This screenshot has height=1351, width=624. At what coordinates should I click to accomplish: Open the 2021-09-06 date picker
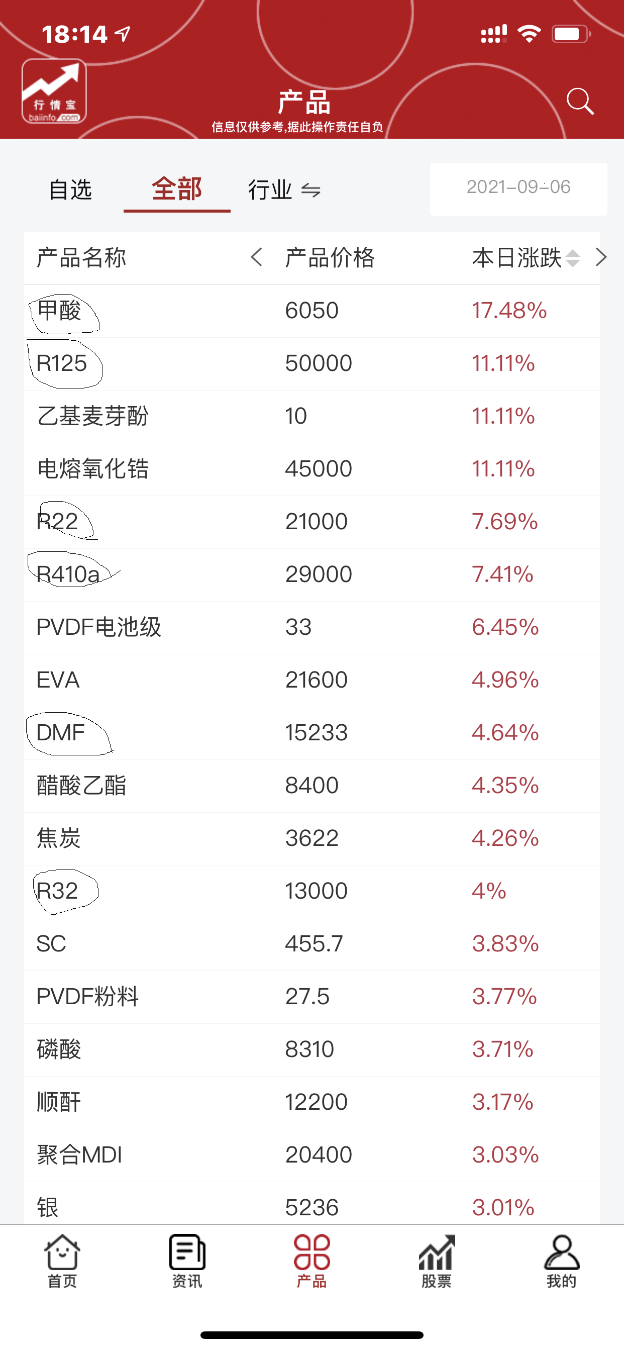click(518, 188)
